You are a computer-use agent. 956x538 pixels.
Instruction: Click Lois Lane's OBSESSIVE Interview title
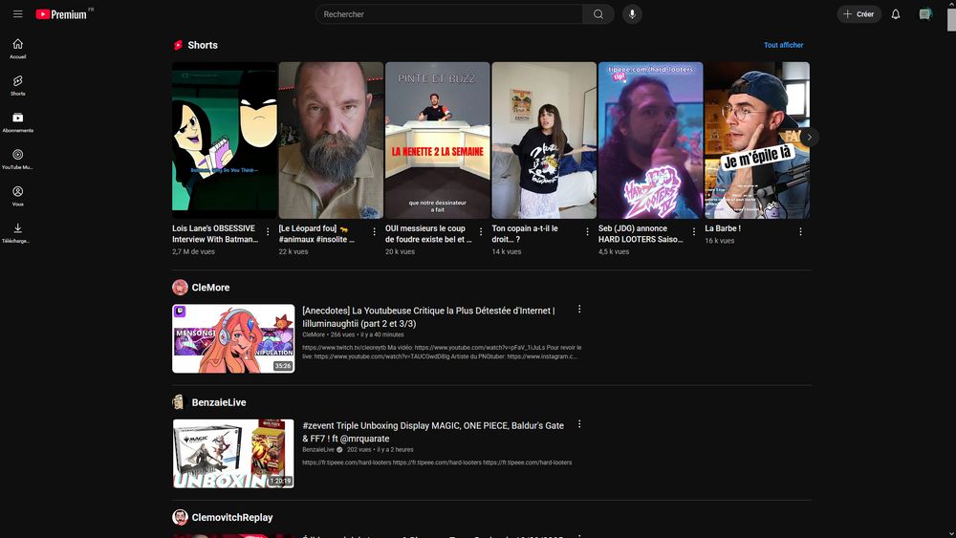(215, 234)
